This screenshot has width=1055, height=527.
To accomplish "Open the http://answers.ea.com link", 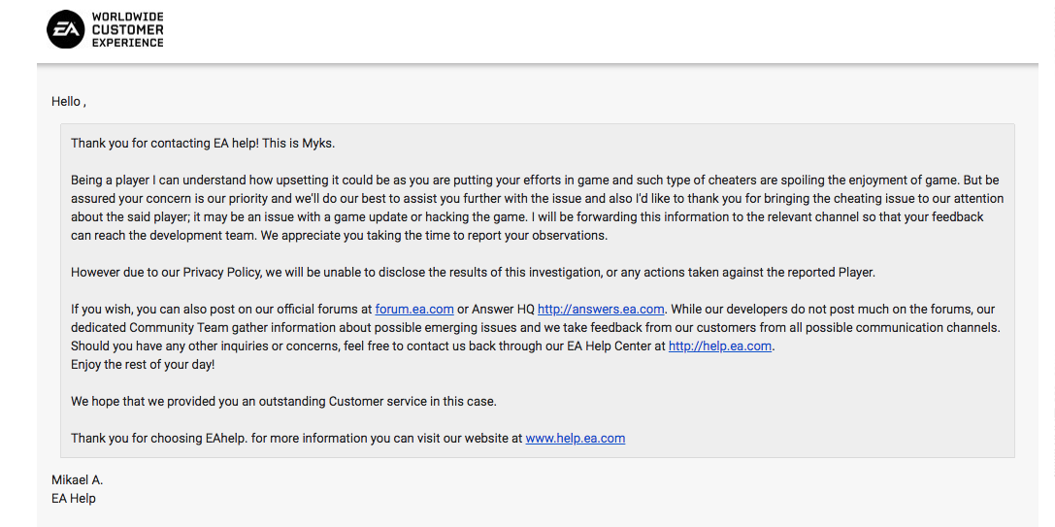I will (x=601, y=310).
